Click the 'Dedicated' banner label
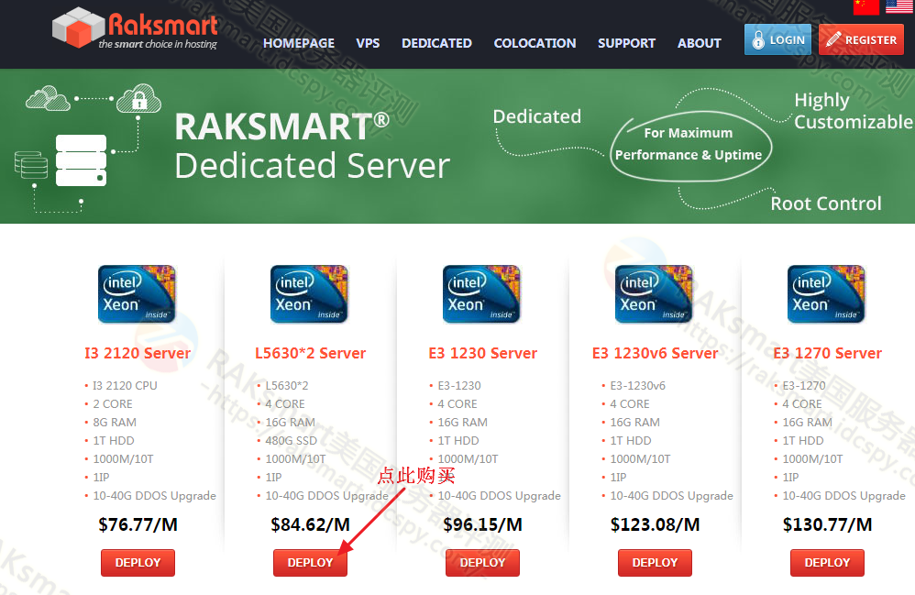Screen dimensions: 915x595 [537, 116]
